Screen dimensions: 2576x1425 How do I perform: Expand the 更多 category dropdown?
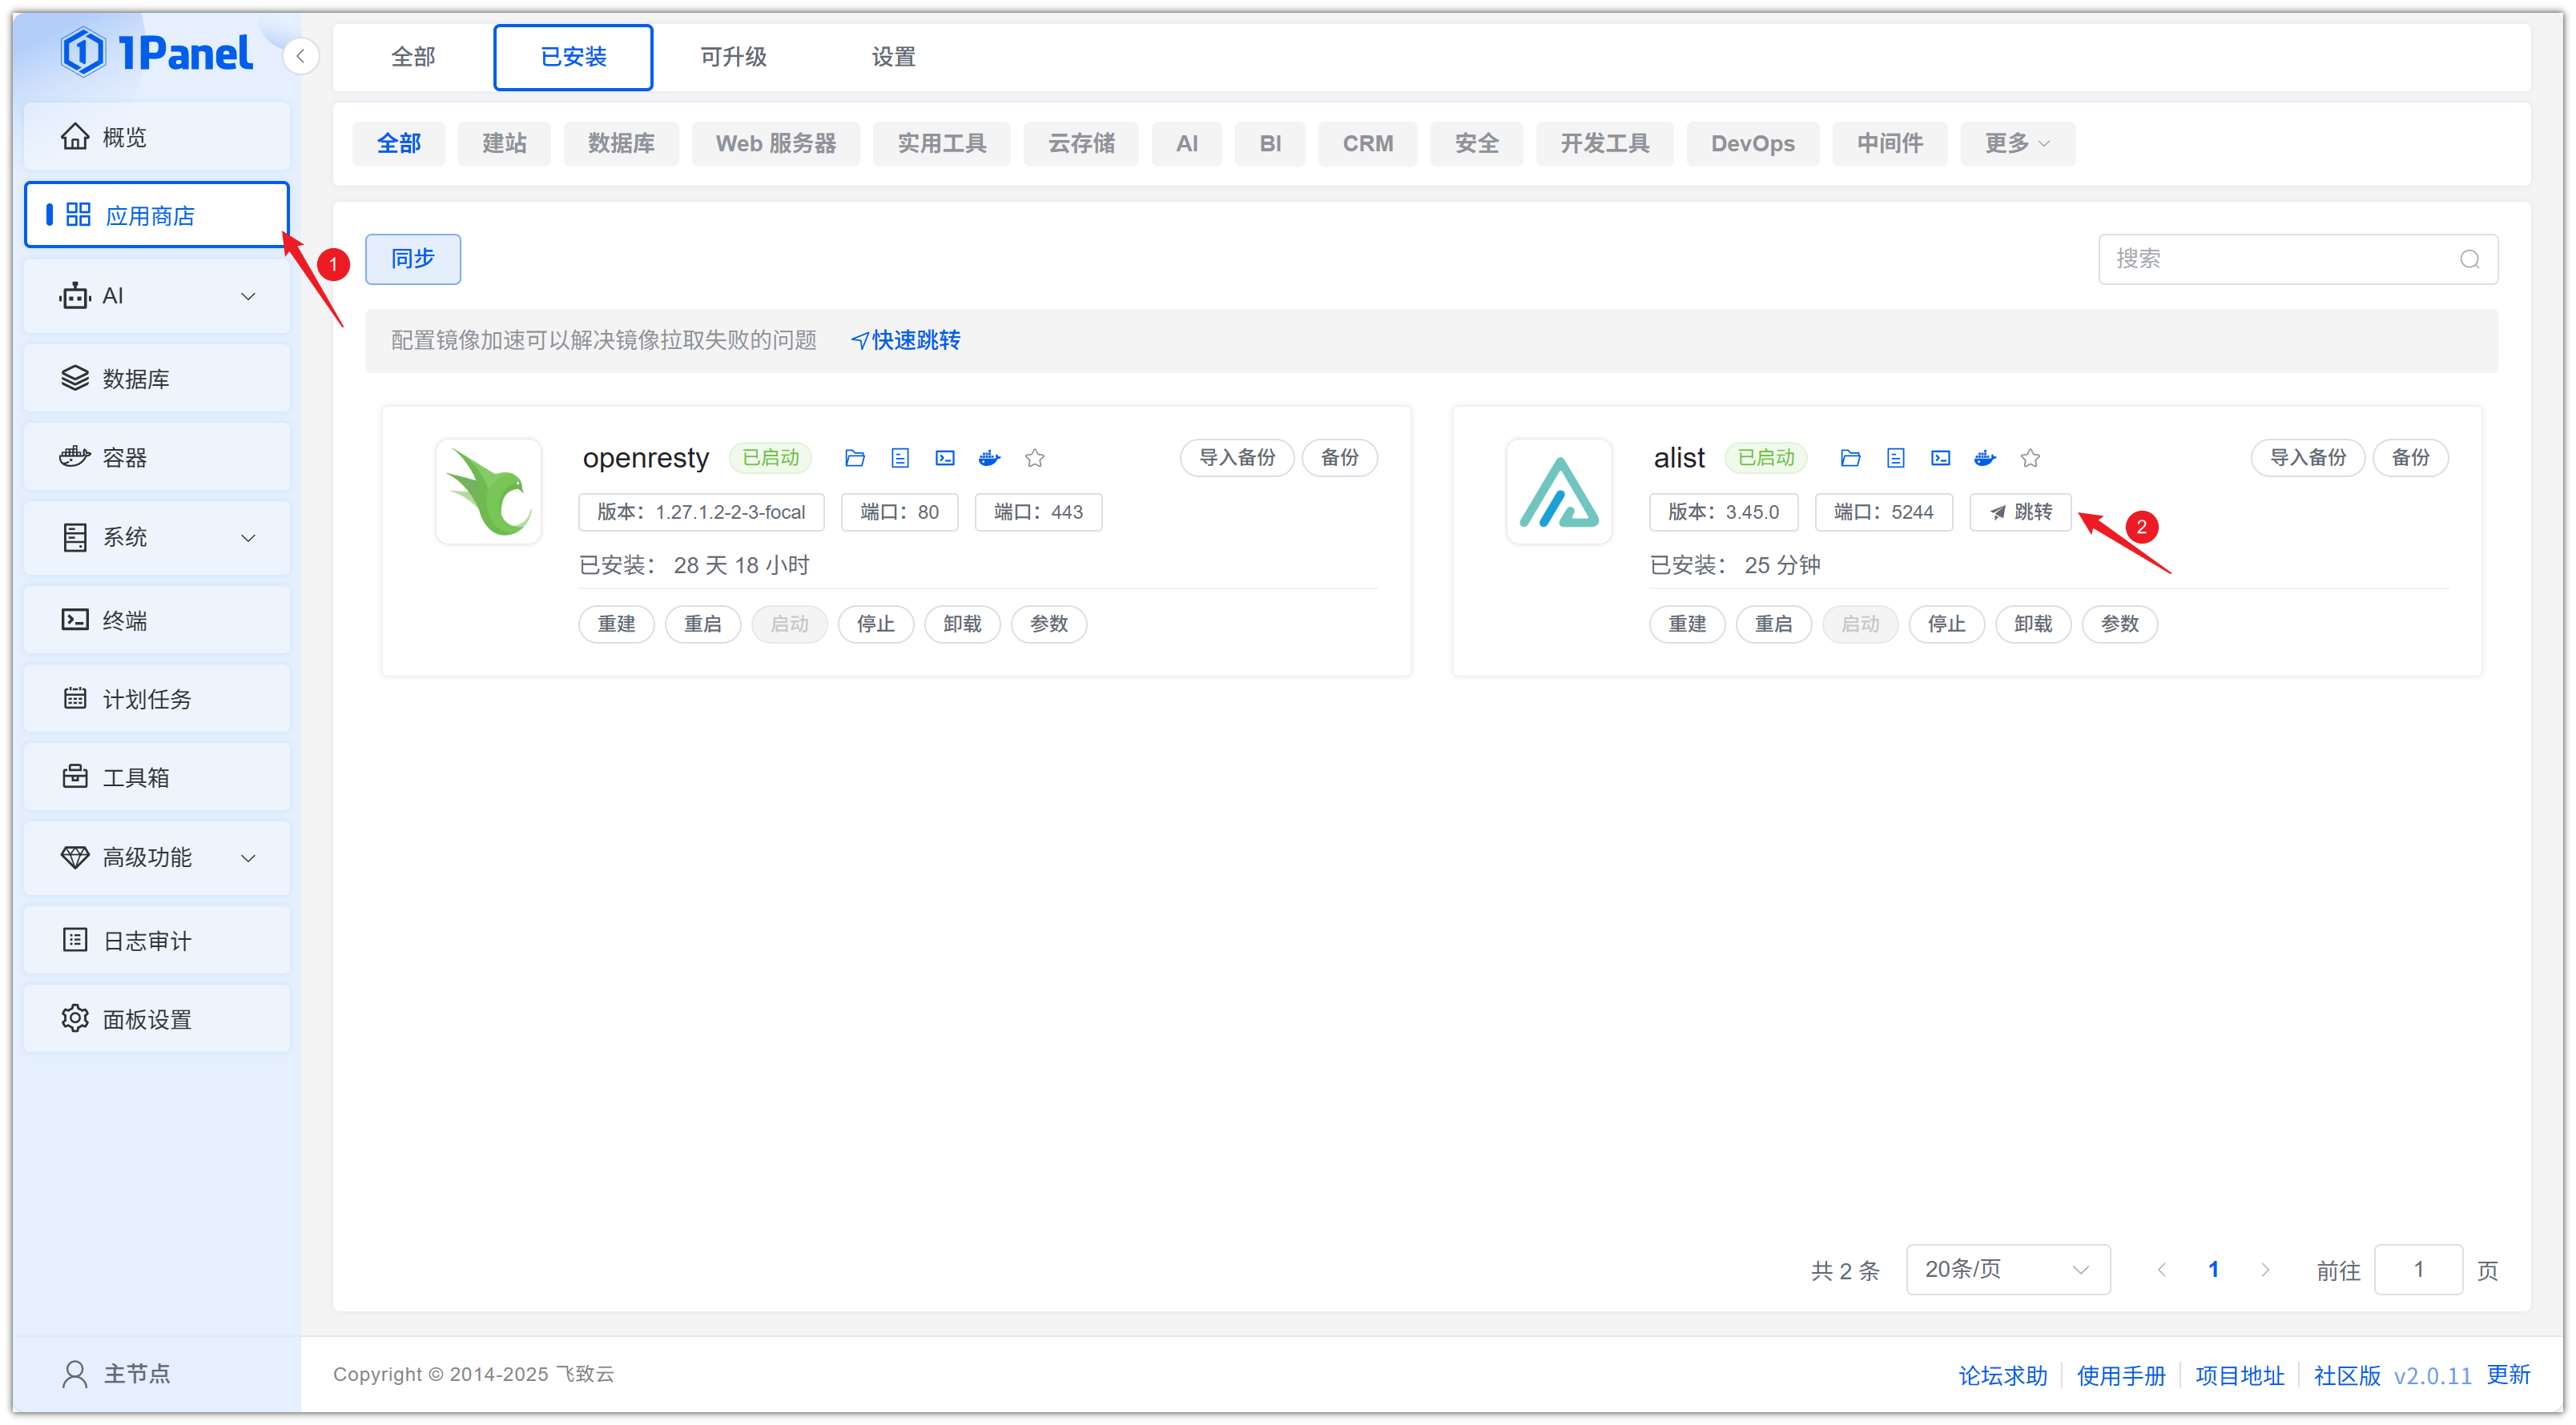(2016, 142)
